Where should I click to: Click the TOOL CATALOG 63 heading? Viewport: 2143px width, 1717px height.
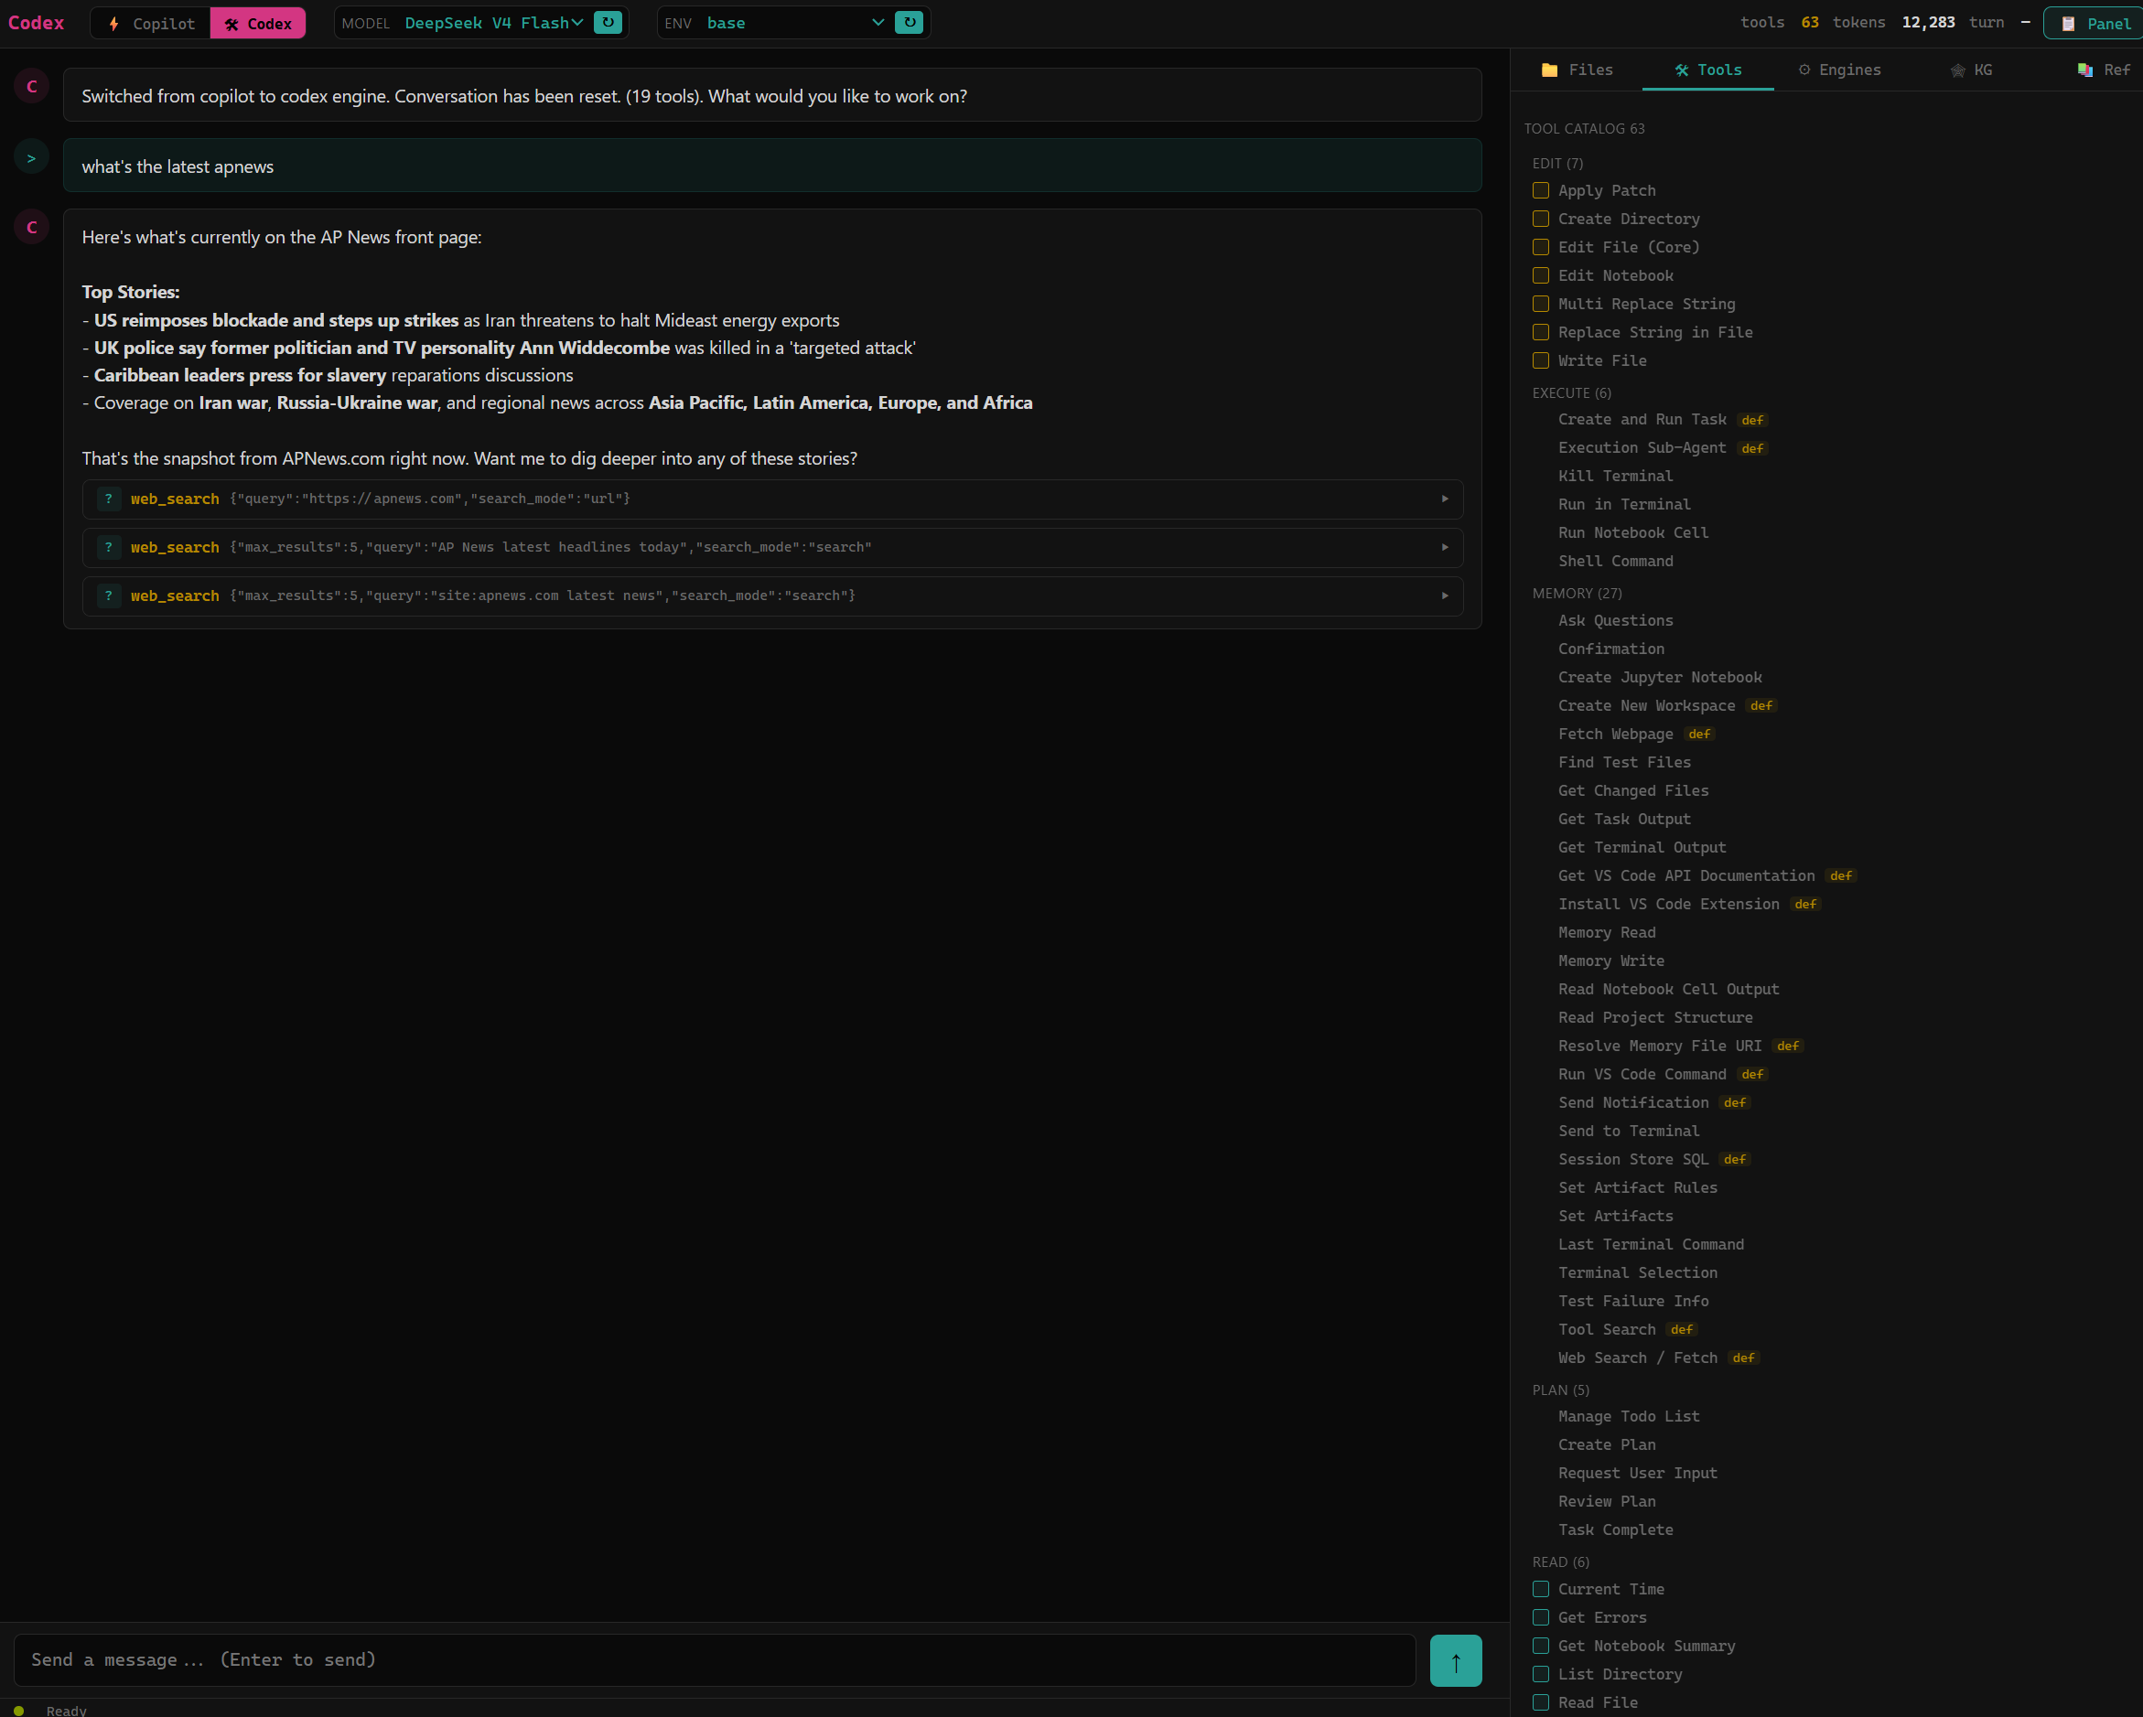(1585, 128)
